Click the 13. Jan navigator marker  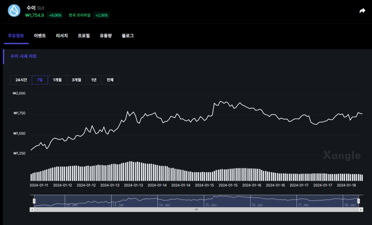[118, 205]
